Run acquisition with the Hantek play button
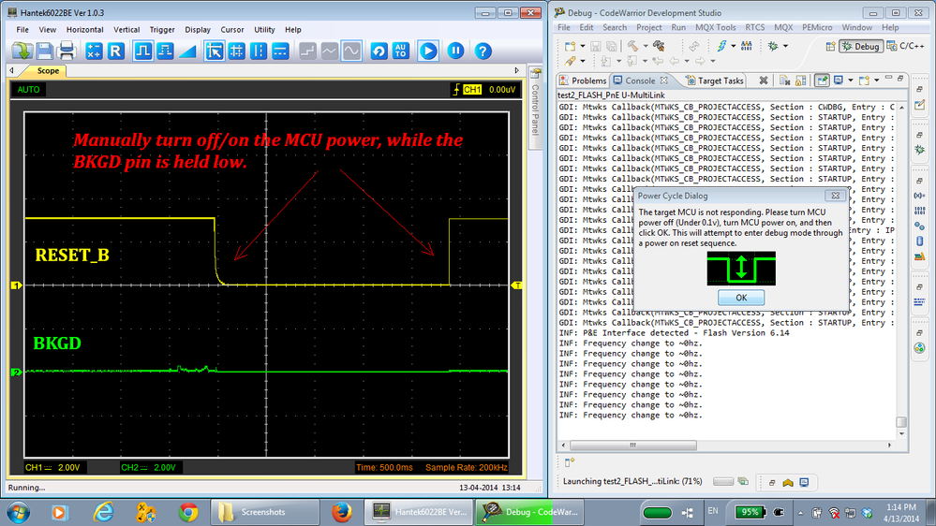This screenshot has width=936, height=526. point(428,51)
